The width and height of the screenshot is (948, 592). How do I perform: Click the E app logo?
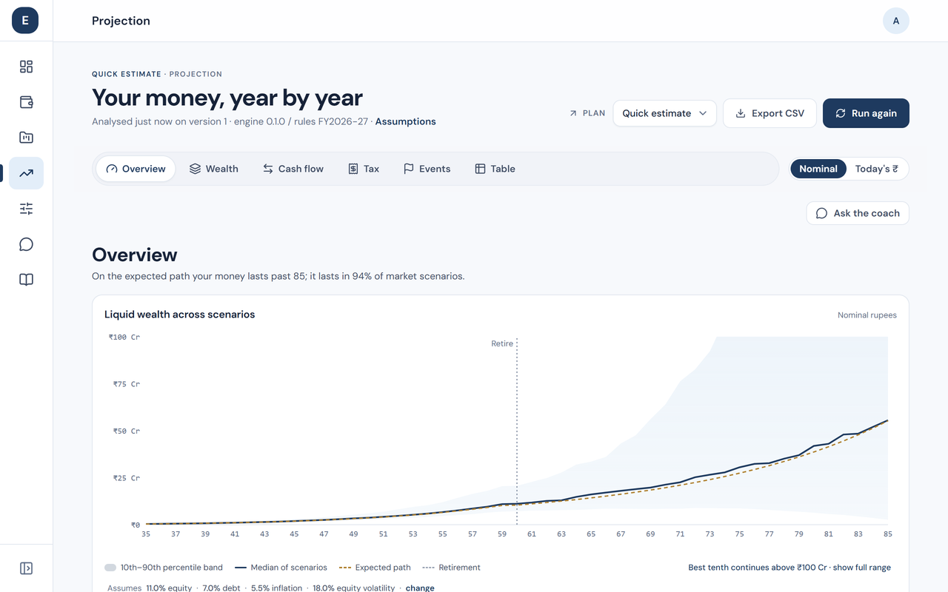tap(25, 21)
